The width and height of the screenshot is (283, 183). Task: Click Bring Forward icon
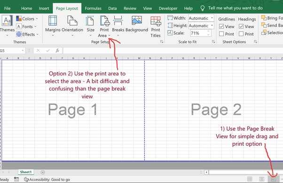click(264, 18)
